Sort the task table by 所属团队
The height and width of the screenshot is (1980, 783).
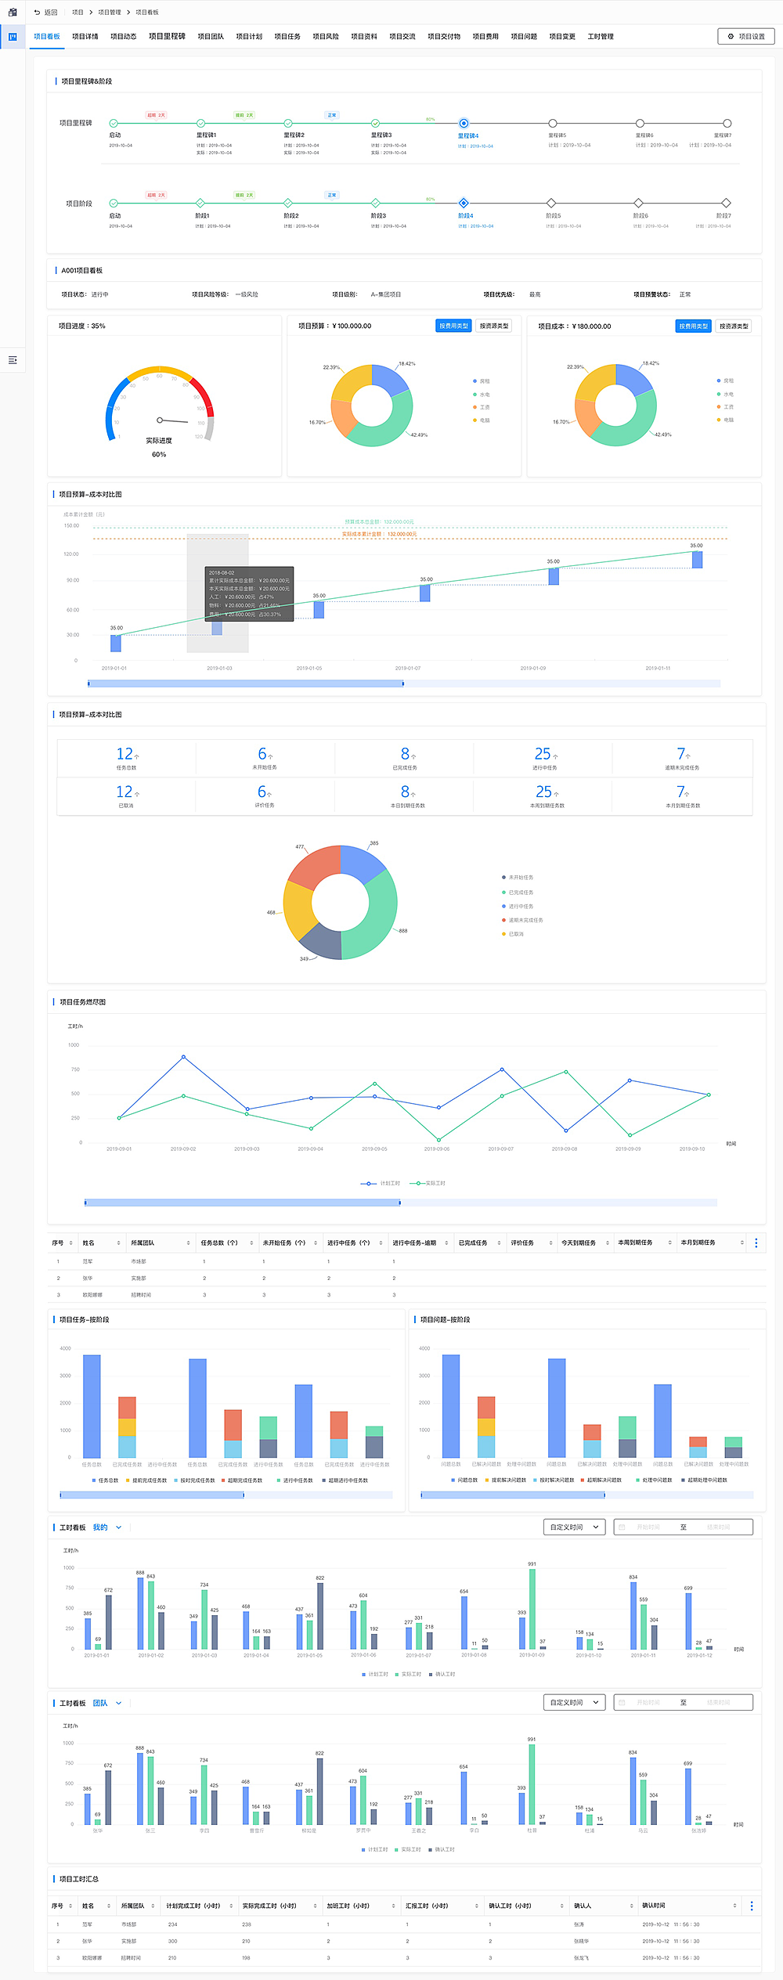pos(189,1243)
